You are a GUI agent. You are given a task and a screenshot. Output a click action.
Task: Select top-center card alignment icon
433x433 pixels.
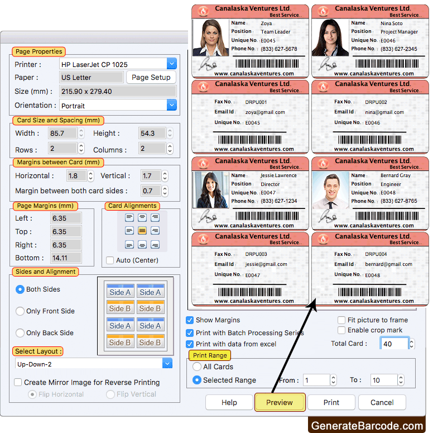coord(142,217)
